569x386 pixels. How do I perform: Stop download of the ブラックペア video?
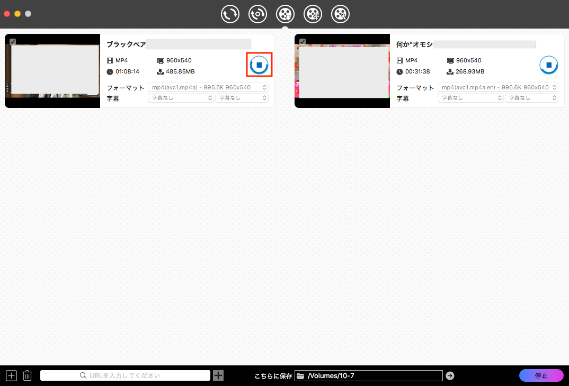click(260, 65)
